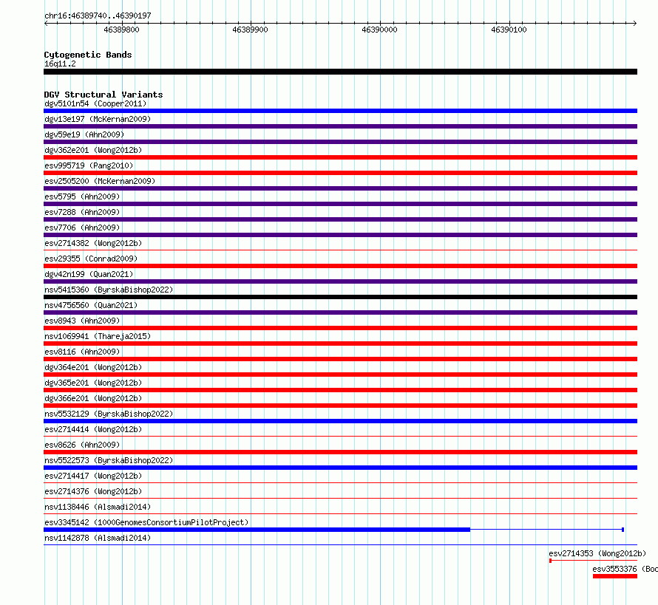Click the esv2714414 (Wong2012b) label

[93, 429]
